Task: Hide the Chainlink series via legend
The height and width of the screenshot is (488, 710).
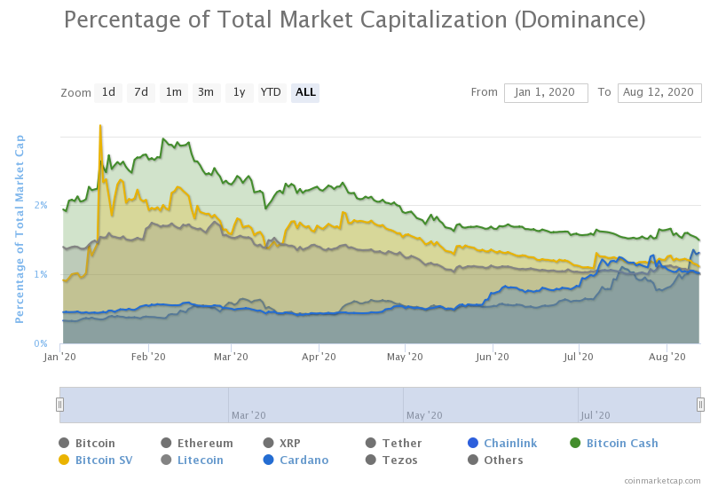Action: tap(509, 444)
